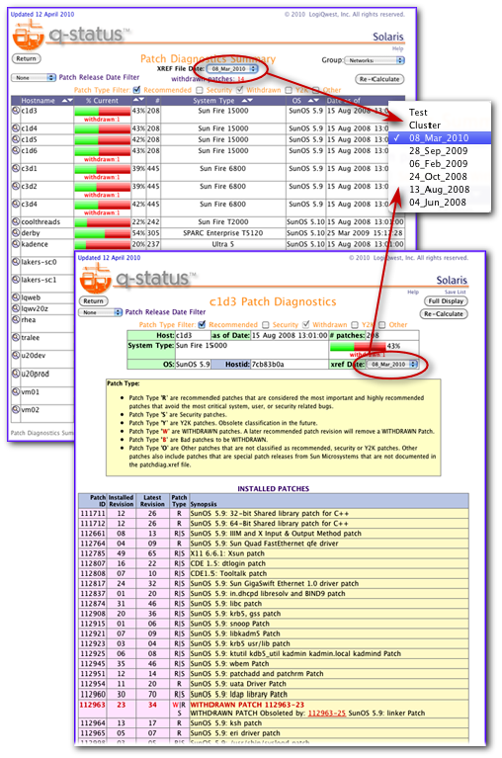Screen dimensions: 502x758
Task: Click the 43% progress bar in c1d3 window
Action: (x=358, y=346)
